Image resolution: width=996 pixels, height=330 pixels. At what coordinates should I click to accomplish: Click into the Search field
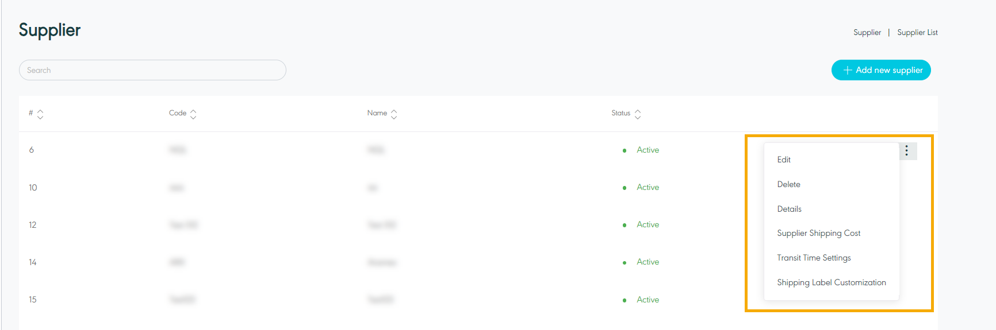[152, 70]
